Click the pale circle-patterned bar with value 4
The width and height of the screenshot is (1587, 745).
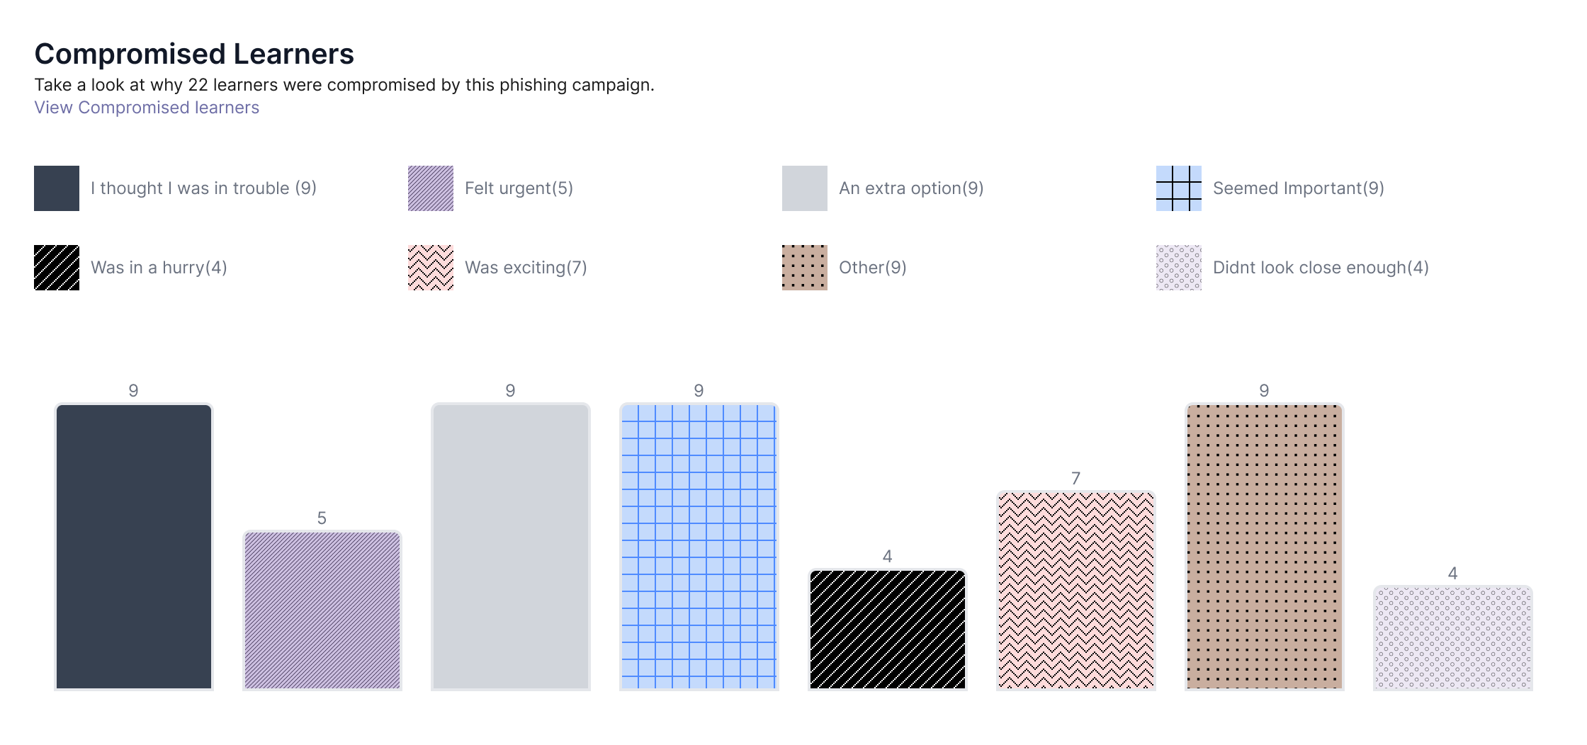pyautogui.click(x=1453, y=638)
